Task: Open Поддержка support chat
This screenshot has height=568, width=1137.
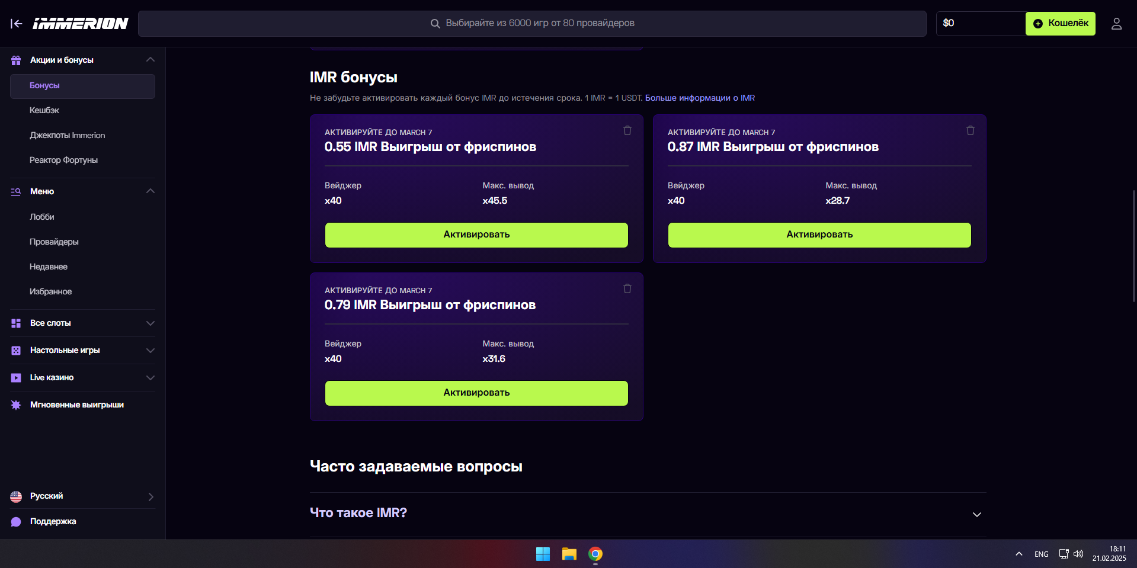Action: click(53, 521)
